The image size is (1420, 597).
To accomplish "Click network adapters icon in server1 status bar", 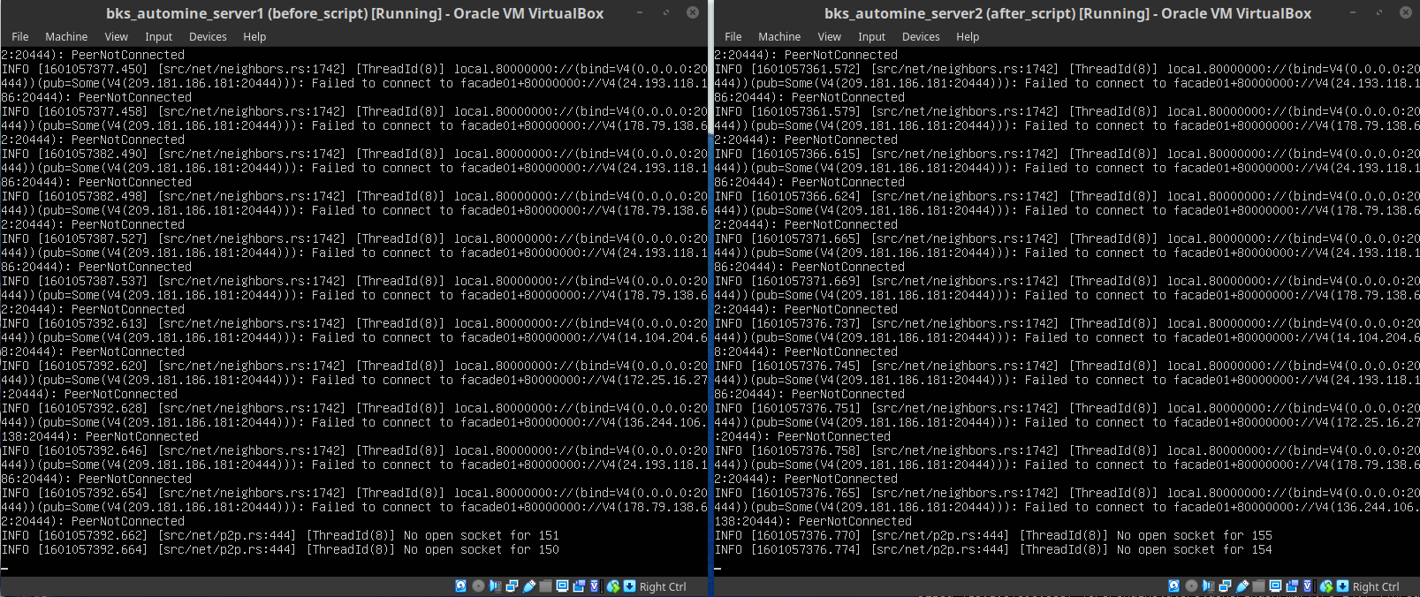I will (x=512, y=586).
